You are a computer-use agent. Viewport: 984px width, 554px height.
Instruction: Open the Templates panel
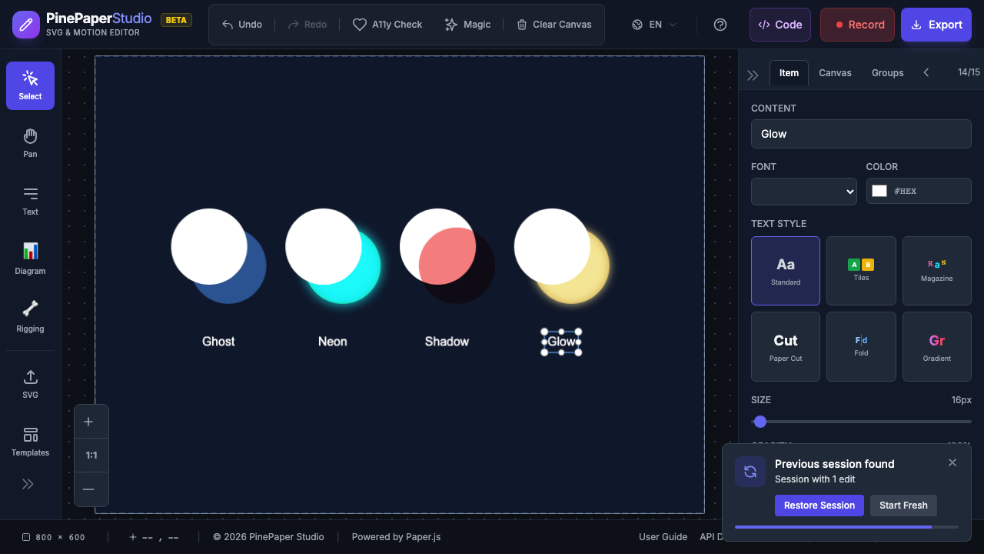point(29,440)
